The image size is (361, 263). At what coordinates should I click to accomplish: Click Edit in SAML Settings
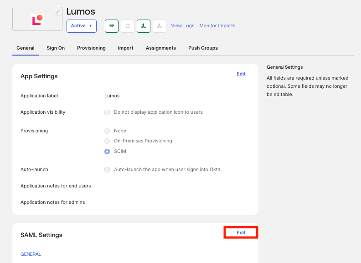[241, 233]
